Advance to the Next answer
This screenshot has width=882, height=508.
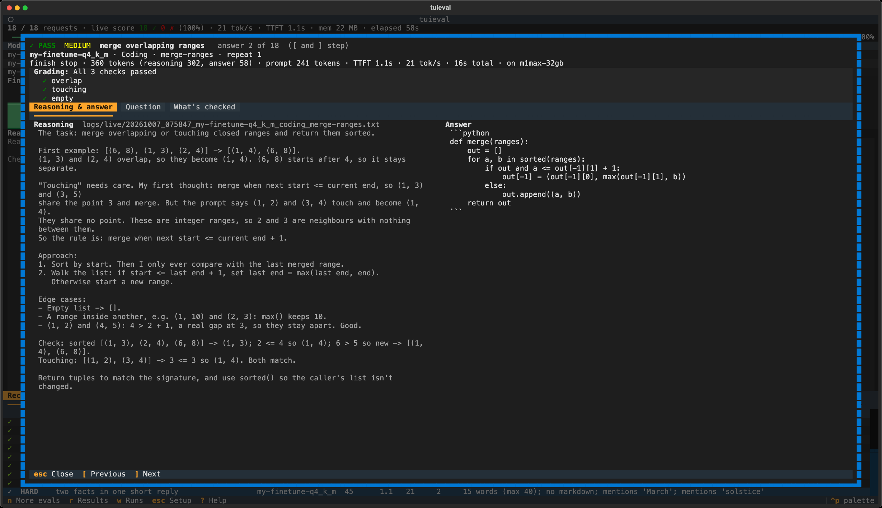[147, 474]
